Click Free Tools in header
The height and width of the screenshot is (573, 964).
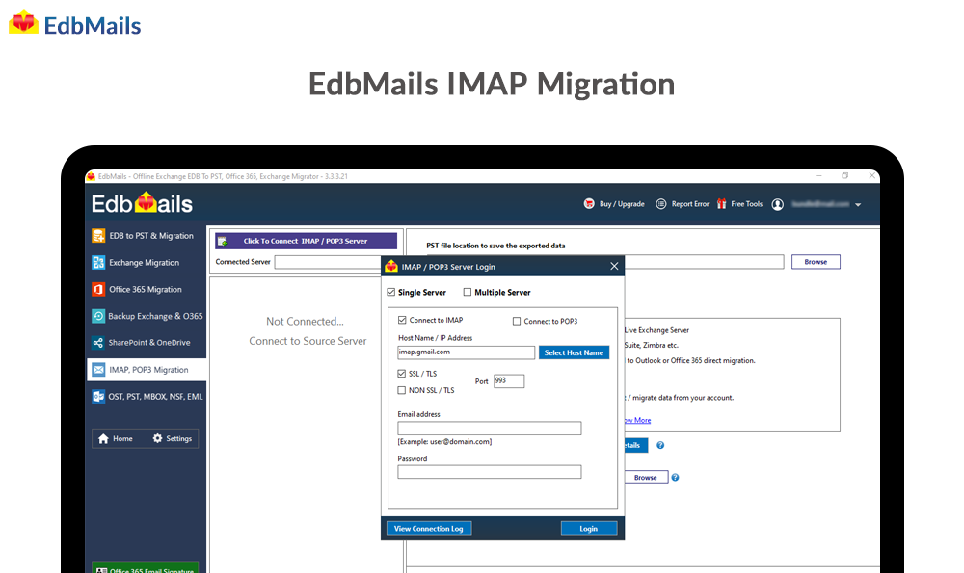[x=739, y=204]
